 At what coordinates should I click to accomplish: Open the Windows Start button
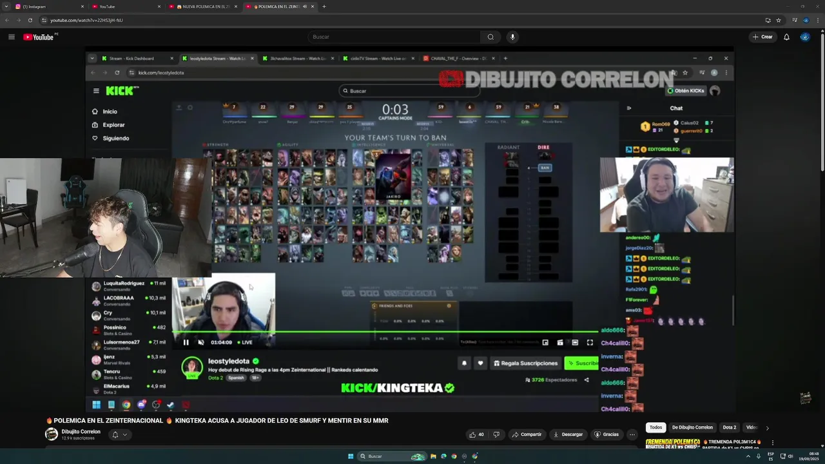[351, 456]
